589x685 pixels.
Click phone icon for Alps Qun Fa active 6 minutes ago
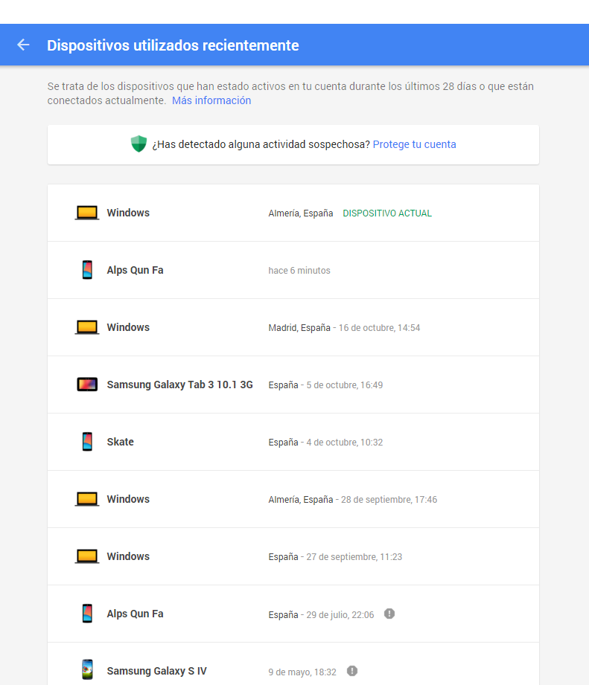tap(87, 270)
